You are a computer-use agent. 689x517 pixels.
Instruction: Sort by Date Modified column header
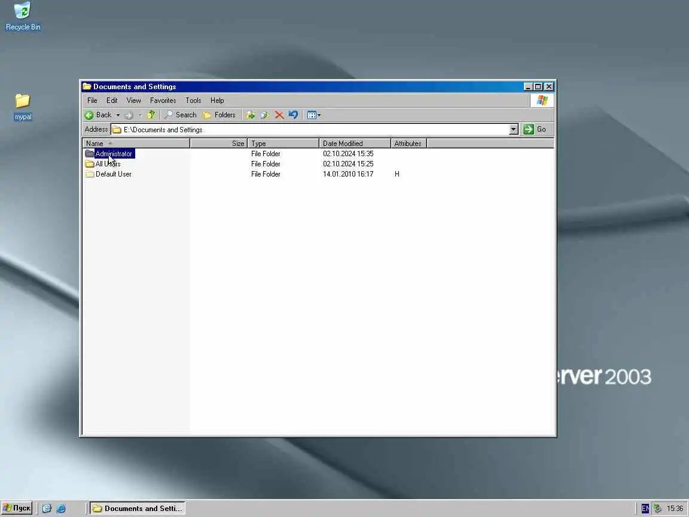tap(355, 144)
